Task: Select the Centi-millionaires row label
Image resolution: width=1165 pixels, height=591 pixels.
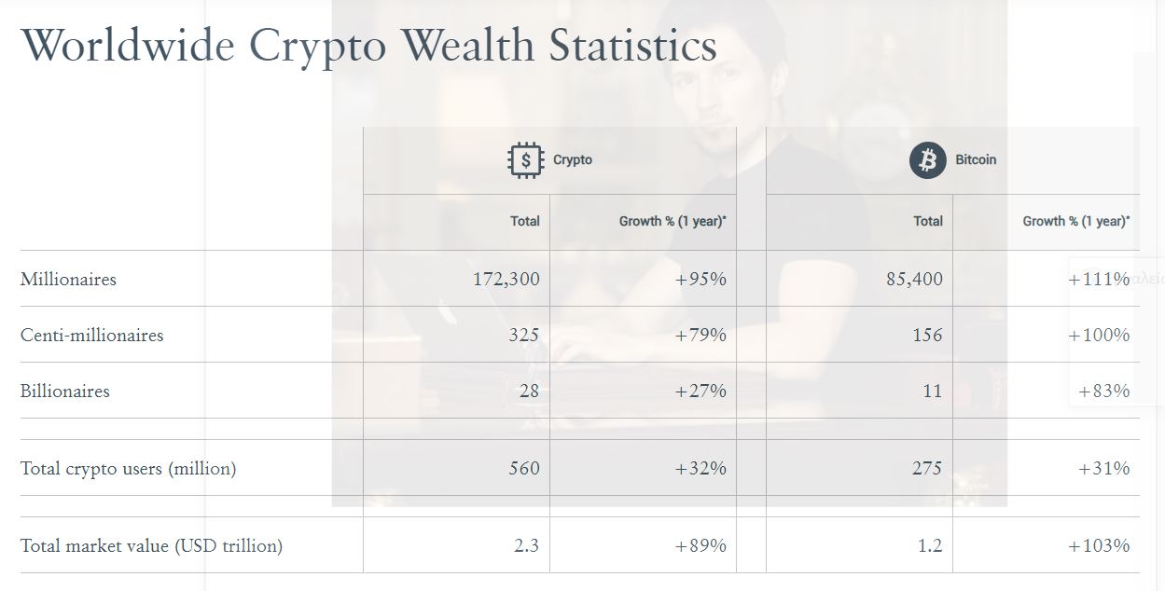Action: [x=91, y=335]
